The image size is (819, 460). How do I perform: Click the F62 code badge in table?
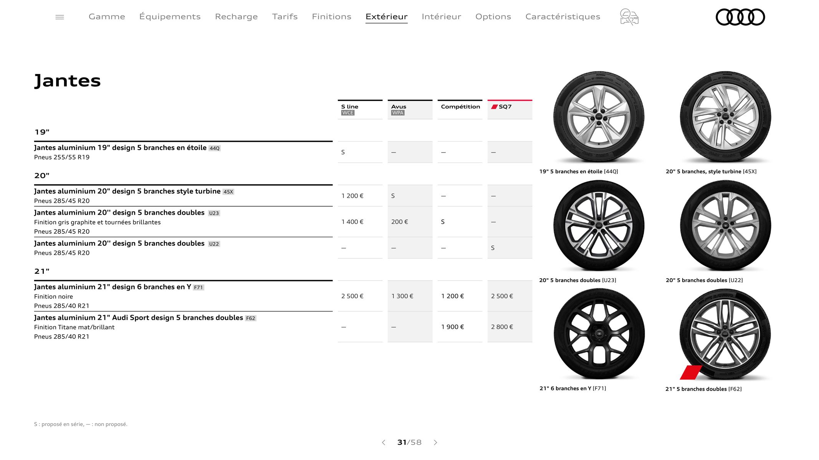250,318
